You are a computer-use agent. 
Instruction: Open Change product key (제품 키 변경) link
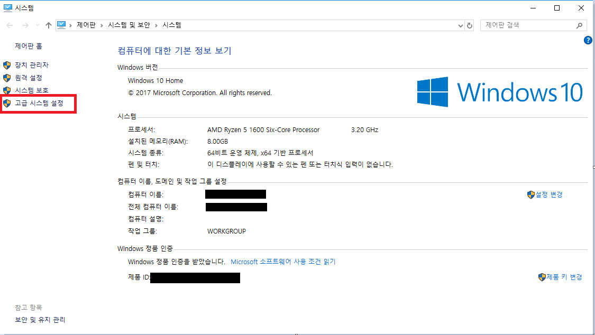tap(564, 277)
